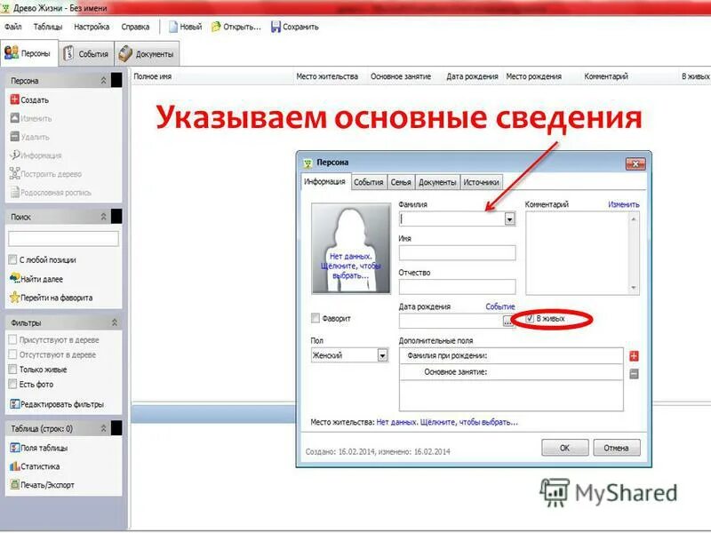Uncheck the В живых checkbox
Image resolution: width=711 pixels, height=533 pixels.
click(527, 316)
